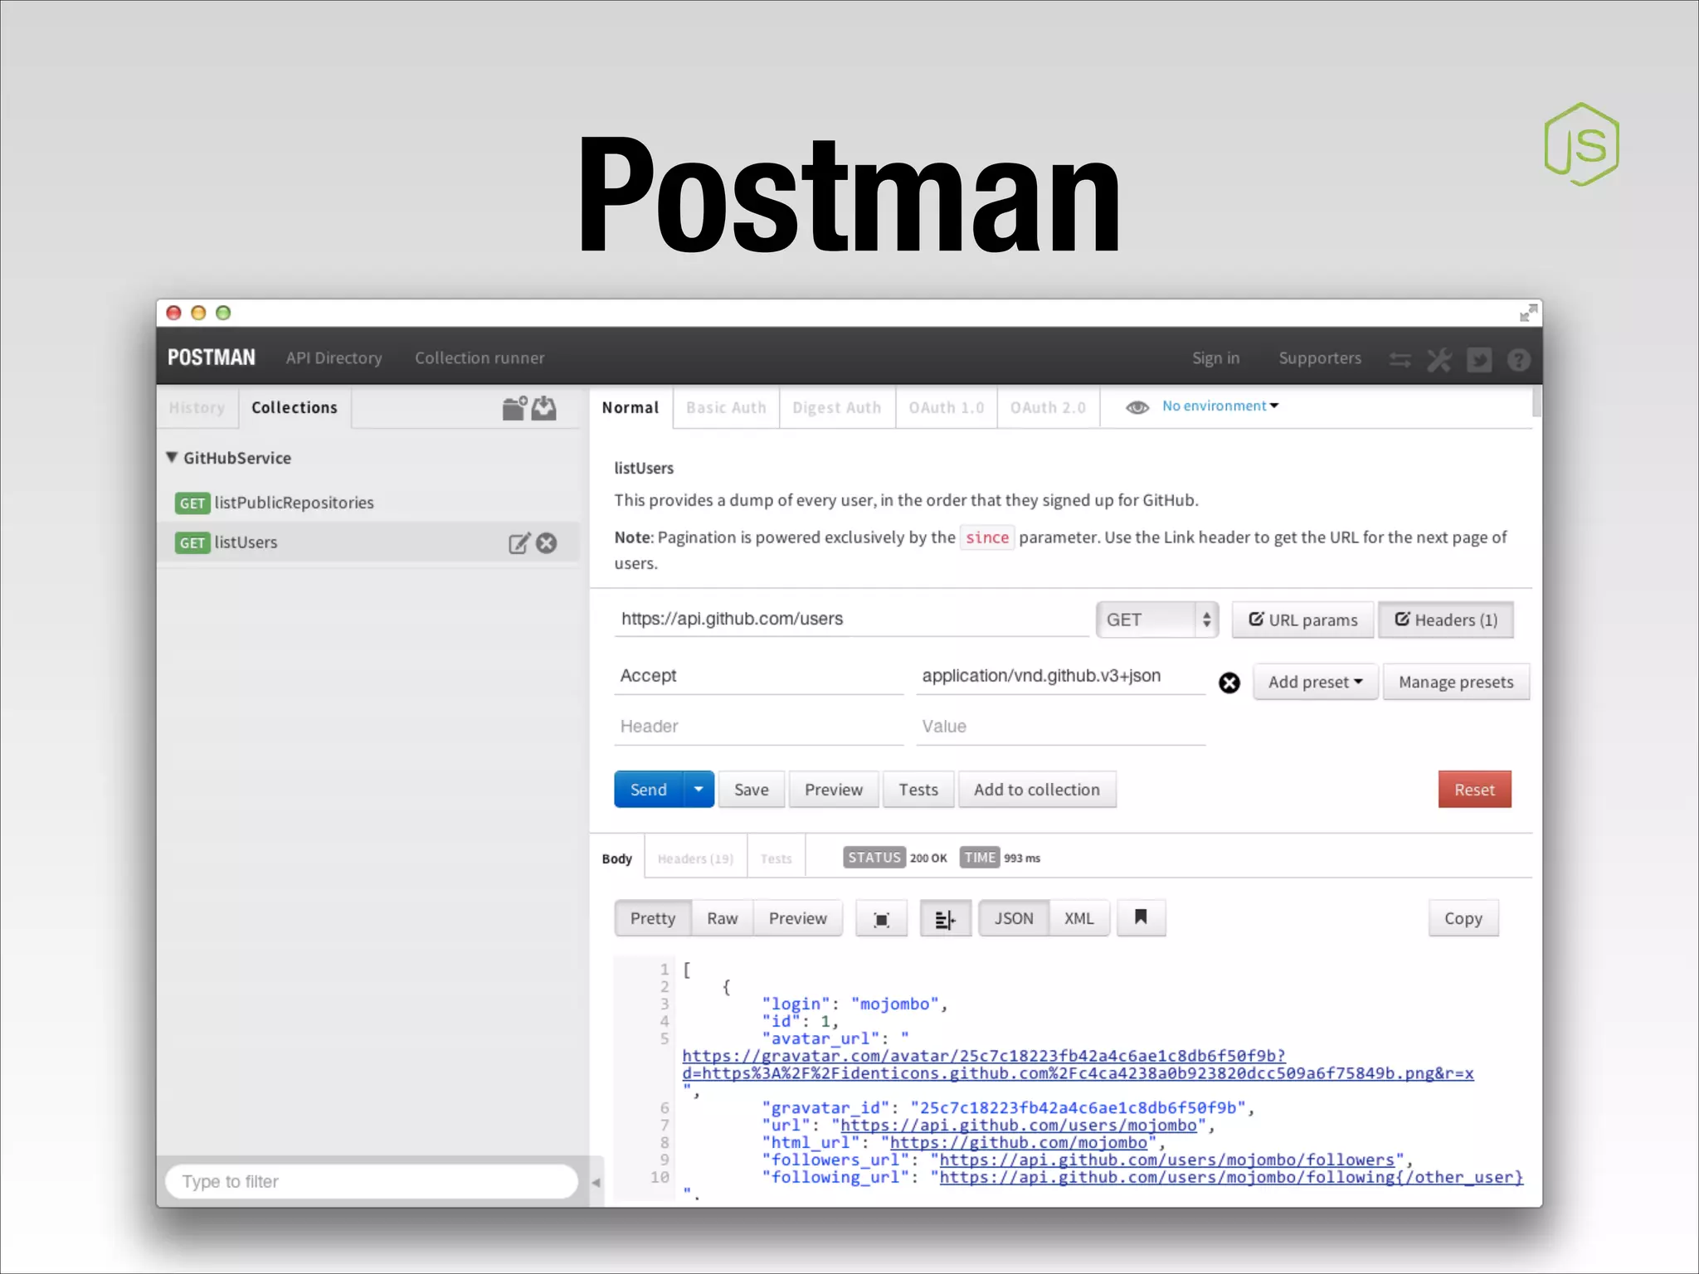The width and height of the screenshot is (1699, 1274).
Task: Open the No environment dropdown
Action: pos(1220,406)
